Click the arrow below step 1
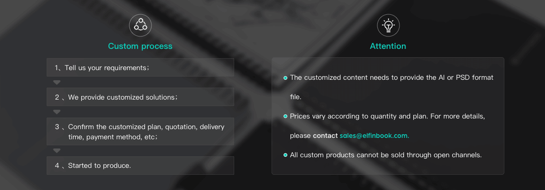 point(57,83)
